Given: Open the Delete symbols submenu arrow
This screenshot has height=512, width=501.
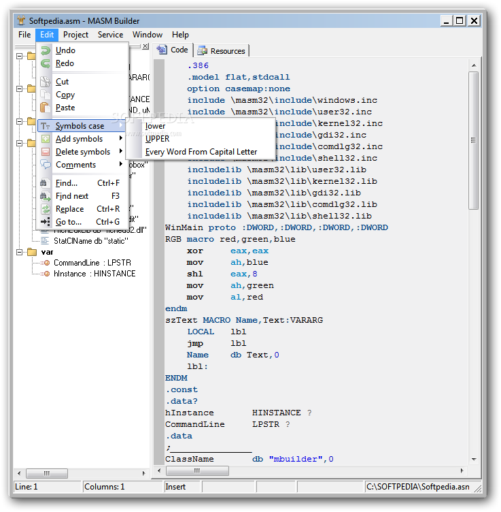Looking at the screenshot, I should click(121, 151).
